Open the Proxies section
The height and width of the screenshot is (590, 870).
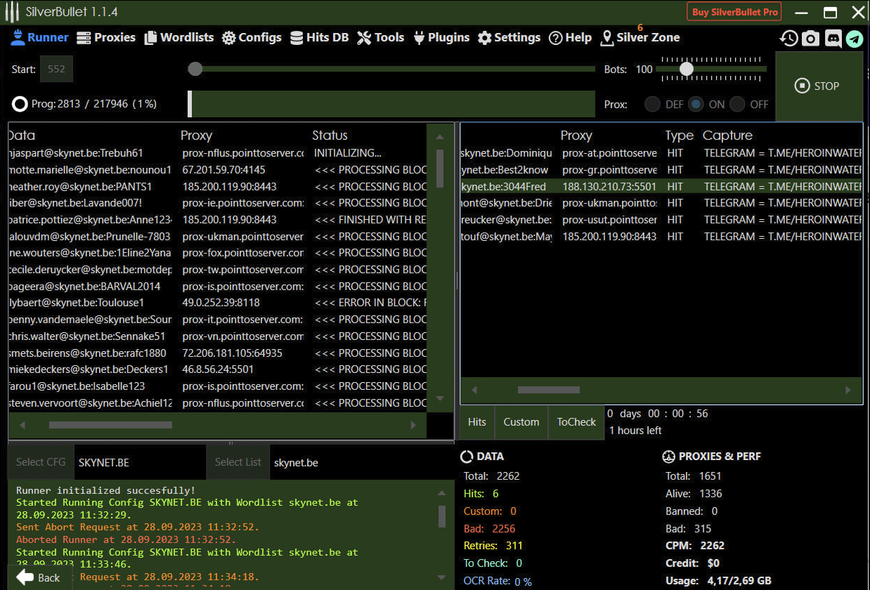click(x=106, y=37)
